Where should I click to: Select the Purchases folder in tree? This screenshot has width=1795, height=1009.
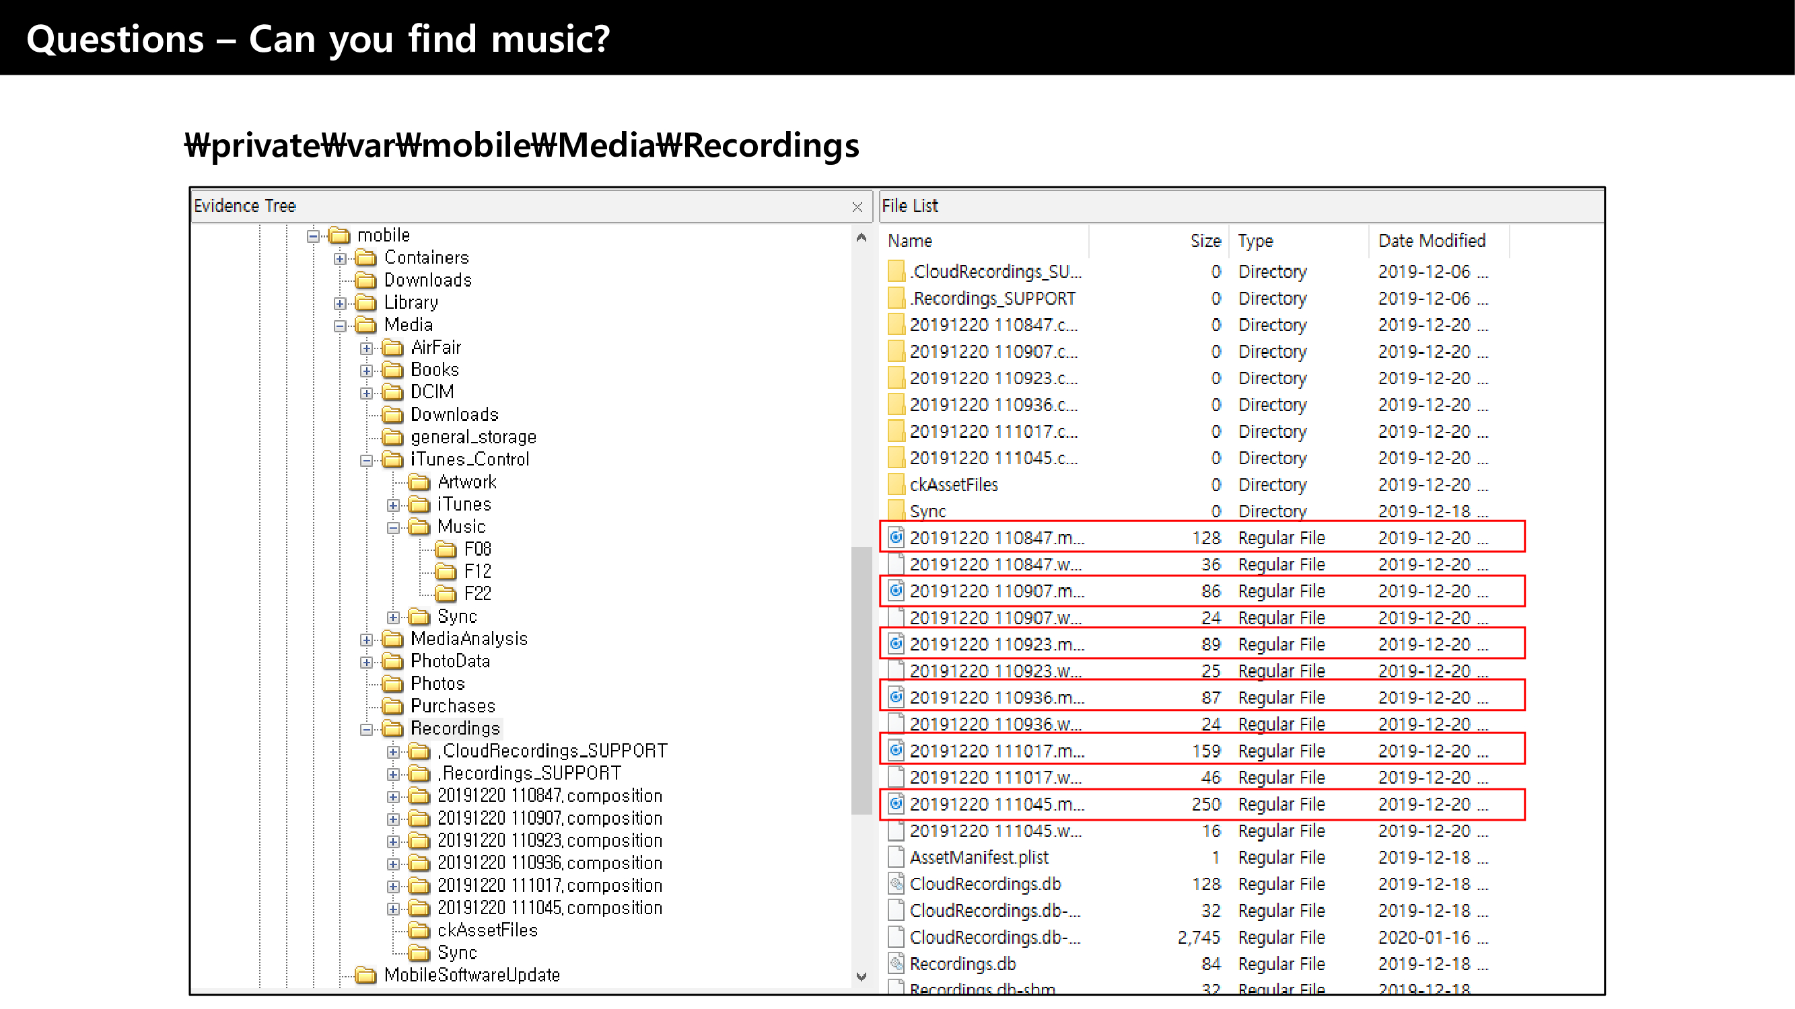[452, 706]
